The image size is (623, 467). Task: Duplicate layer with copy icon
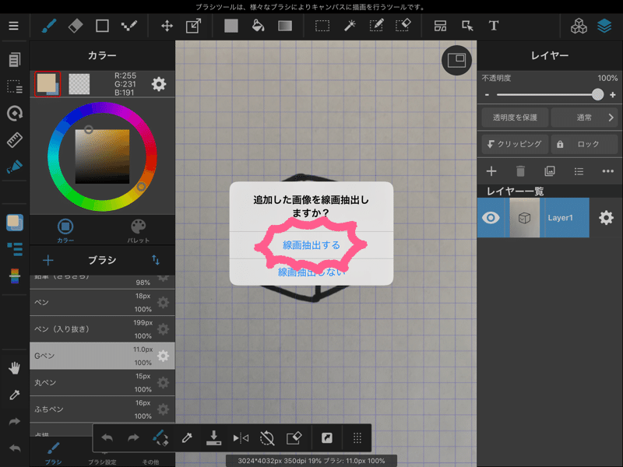click(550, 171)
